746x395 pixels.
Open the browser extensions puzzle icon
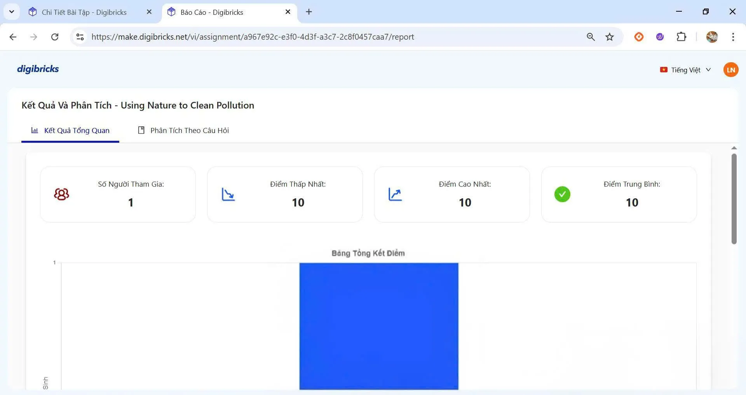tap(681, 37)
